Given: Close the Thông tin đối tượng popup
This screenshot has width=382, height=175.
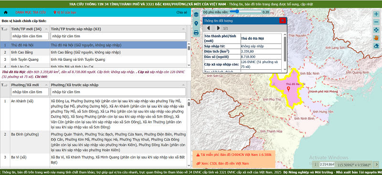Looking at the screenshot, I should coord(282,21).
